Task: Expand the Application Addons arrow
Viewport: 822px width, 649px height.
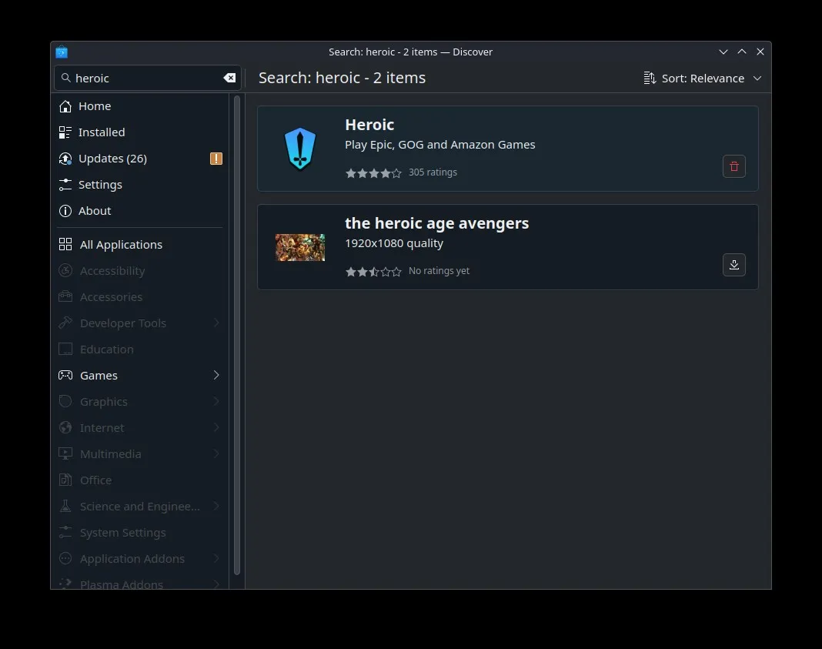Action: coord(216,559)
